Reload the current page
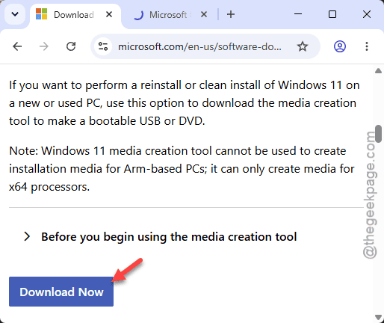This screenshot has width=384, height=323. (x=71, y=46)
